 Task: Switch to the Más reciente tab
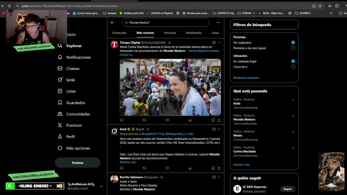click(145, 33)
